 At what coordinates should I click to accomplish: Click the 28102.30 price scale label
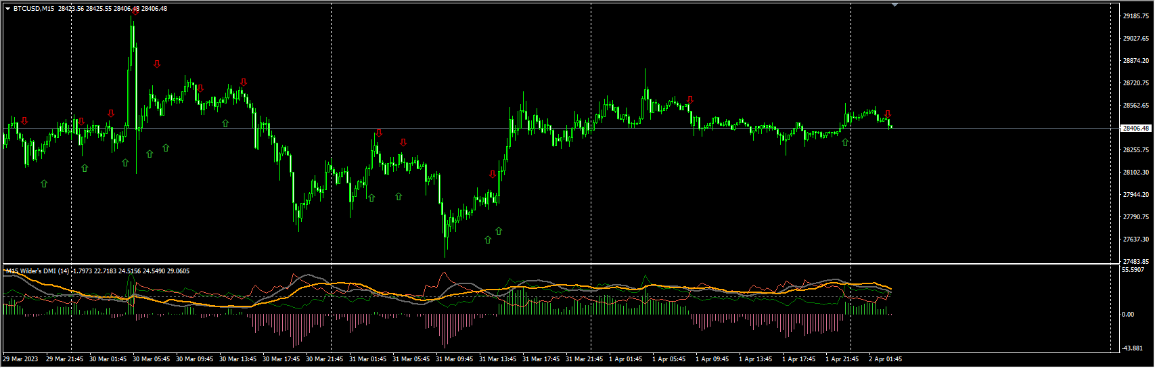[x=1136, y=172]
